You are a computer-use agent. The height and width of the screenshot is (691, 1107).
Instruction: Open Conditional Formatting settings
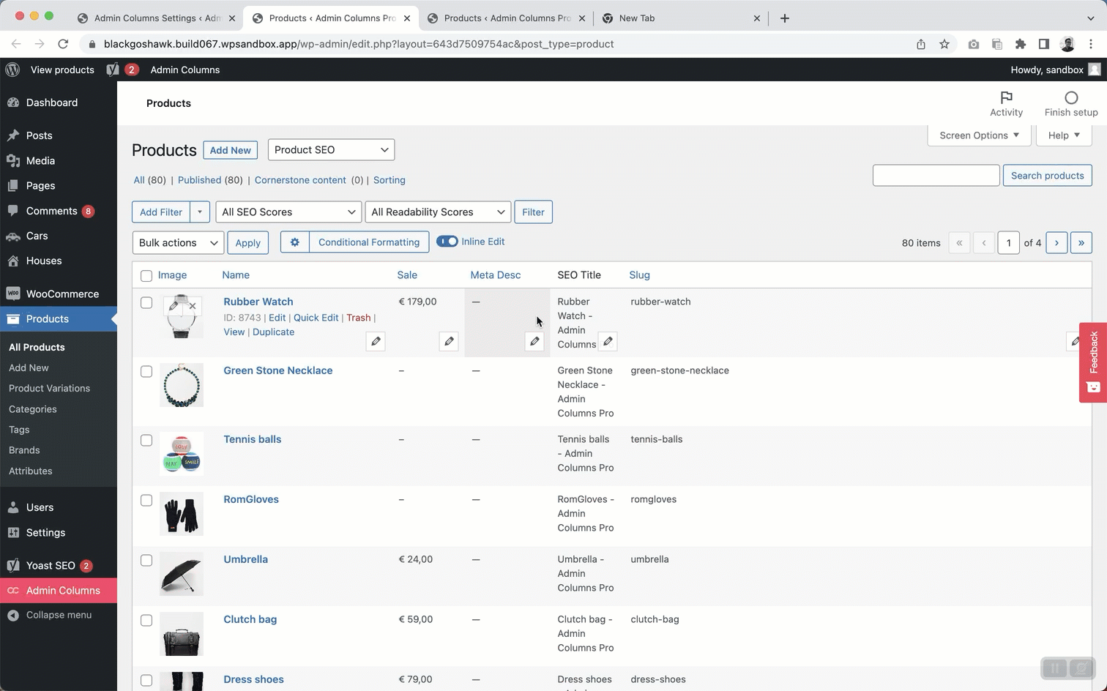click(x=369, y=242)
